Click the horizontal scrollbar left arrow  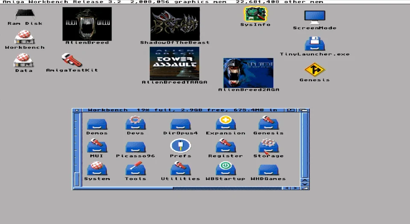point(287,188)
